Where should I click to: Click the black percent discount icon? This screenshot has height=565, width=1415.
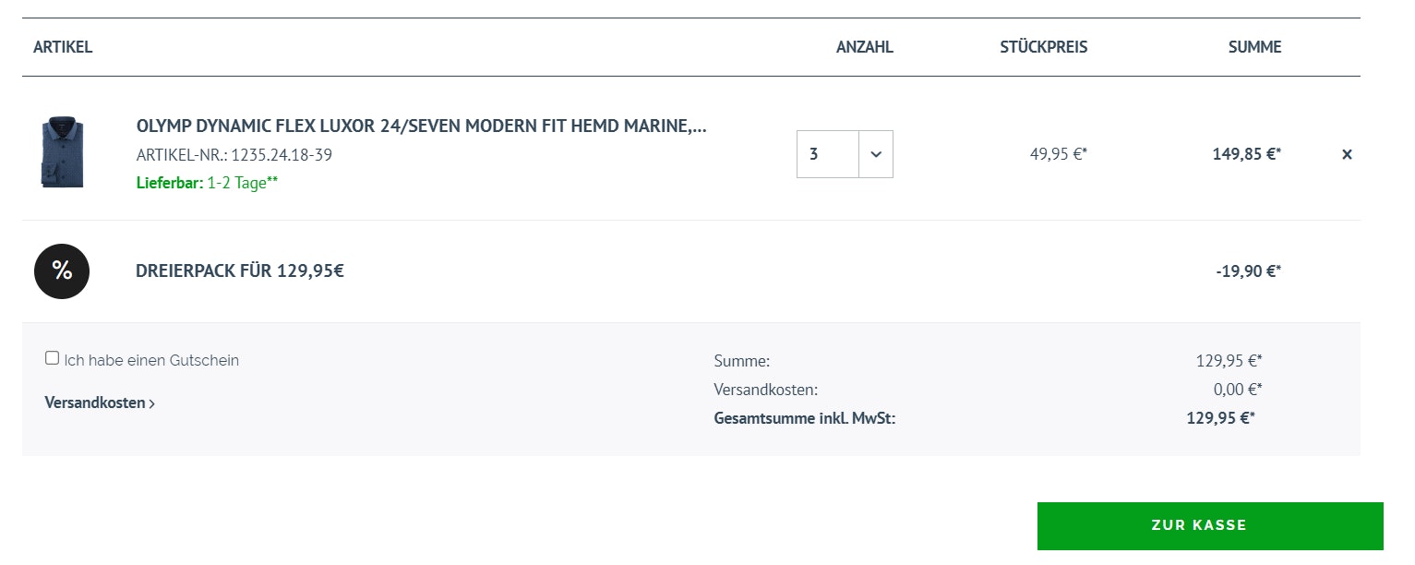tap(62, 271)
